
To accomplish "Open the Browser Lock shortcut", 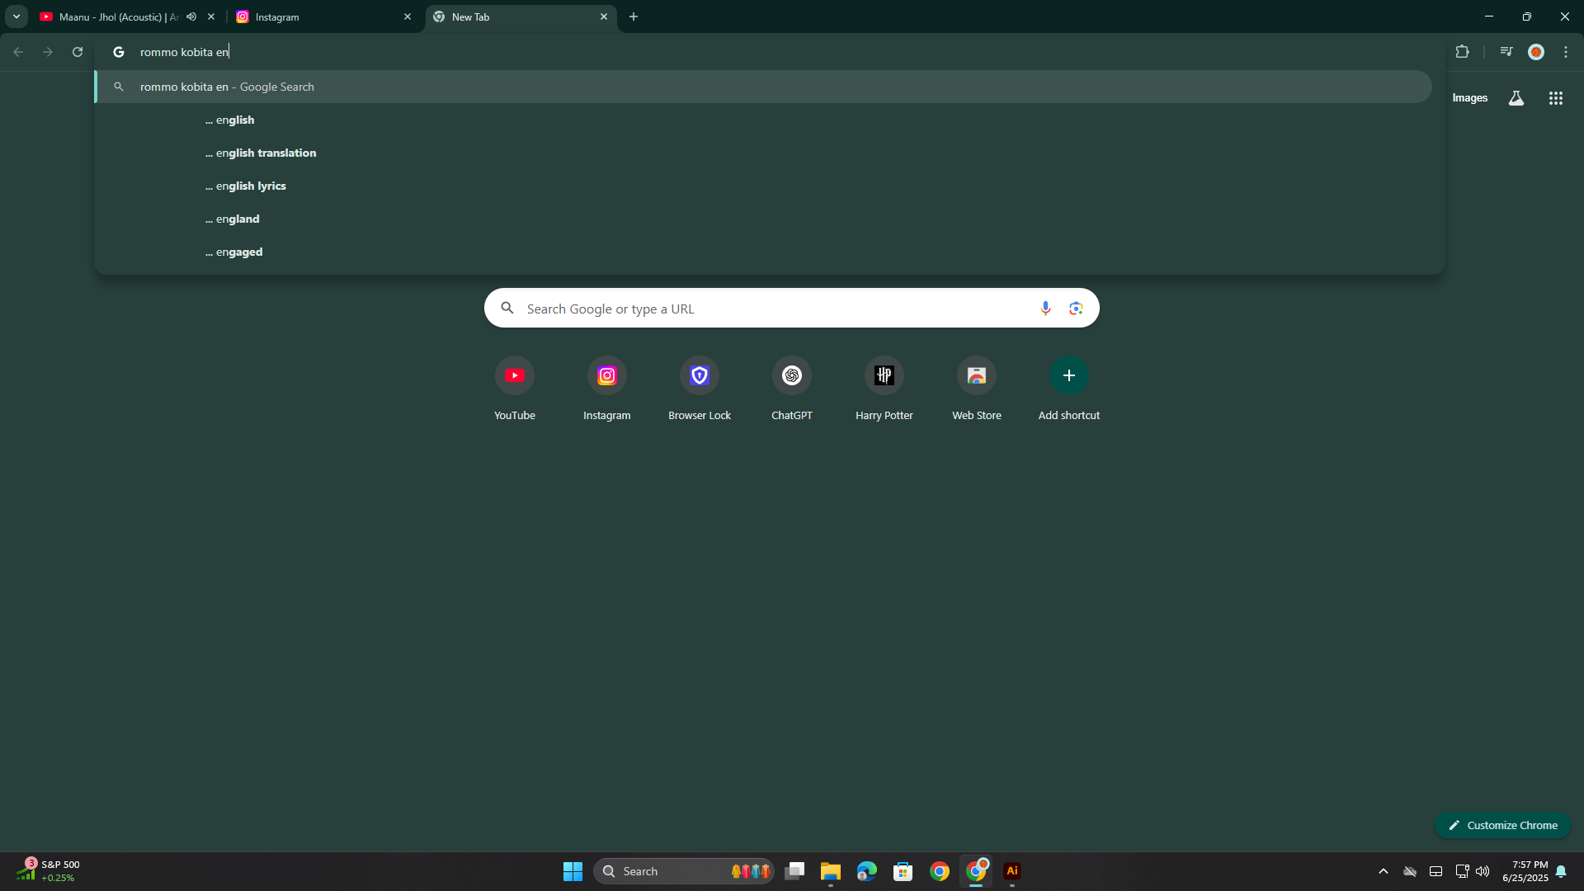I will click(700, 389).
